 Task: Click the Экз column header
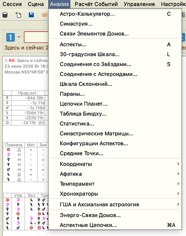[31, 195]
